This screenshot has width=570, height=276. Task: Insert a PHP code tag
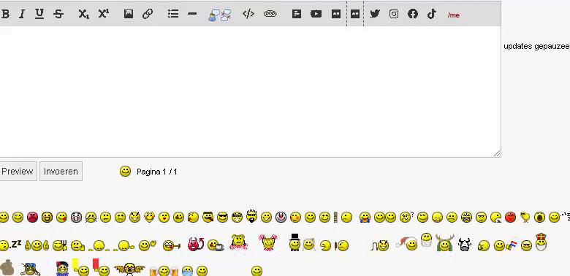pyautogui.click(x=270, y=14)
